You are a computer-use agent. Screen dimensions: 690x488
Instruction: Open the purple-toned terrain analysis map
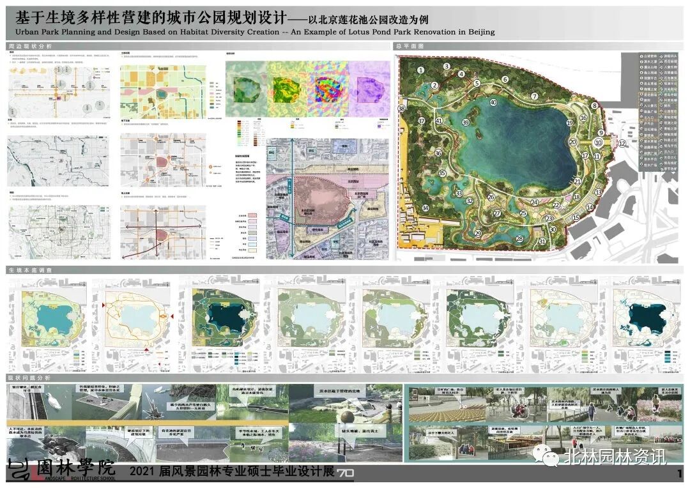tap(370, 88)
